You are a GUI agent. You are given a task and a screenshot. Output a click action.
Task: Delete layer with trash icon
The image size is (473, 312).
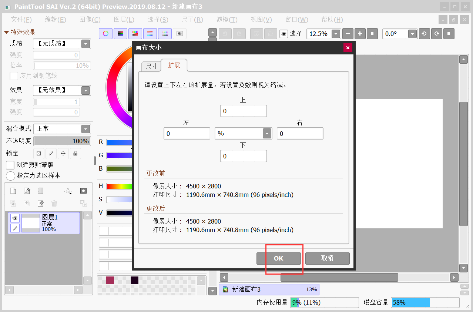pyautogui.click(x=54, y=203)
